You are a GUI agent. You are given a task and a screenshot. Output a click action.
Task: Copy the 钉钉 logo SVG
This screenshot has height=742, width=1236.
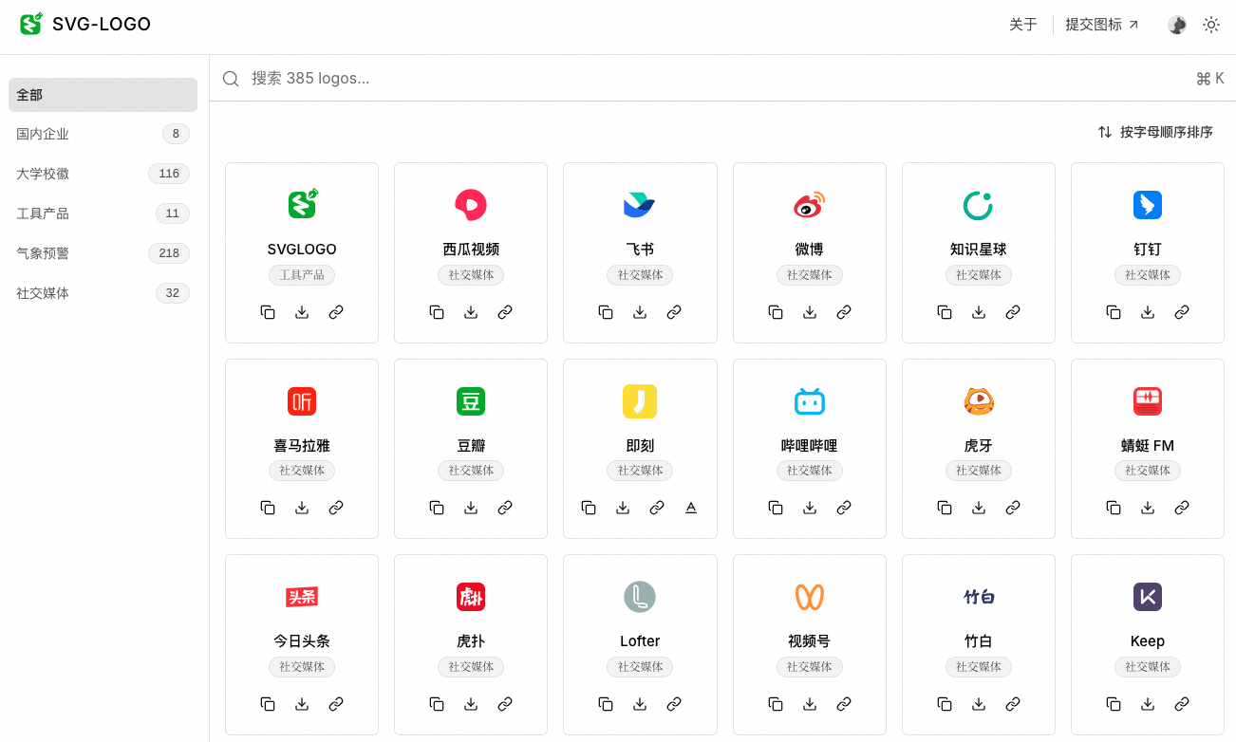tap(1114, 312)
